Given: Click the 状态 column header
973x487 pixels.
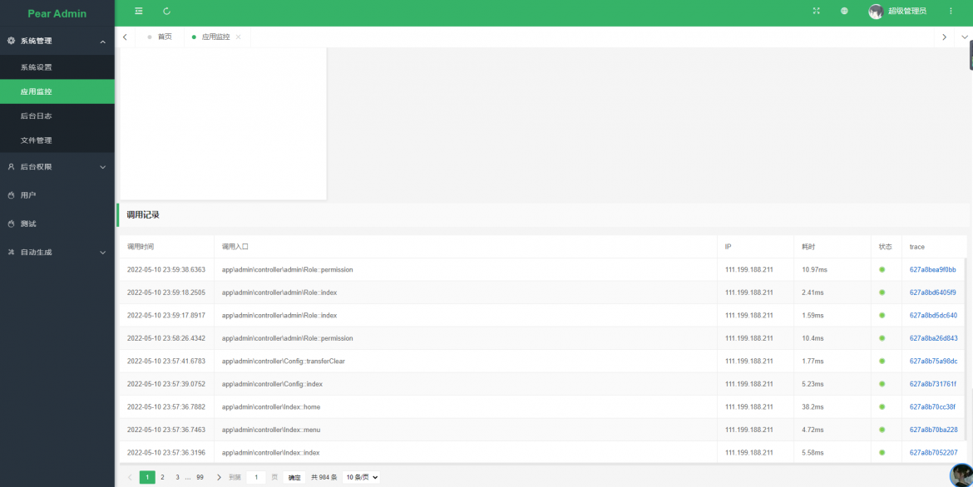Looking at the screenshot, I should click(x=886, y=247).
